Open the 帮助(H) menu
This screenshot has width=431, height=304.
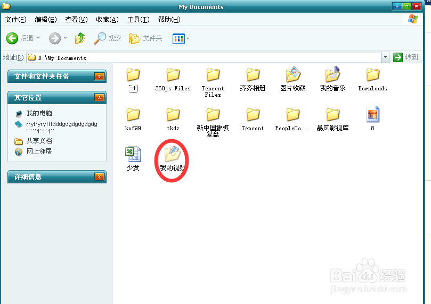pos(169,20)
